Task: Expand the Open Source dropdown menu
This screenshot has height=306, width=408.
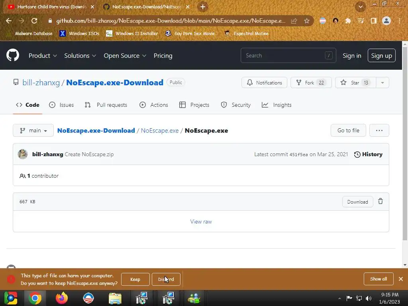Action: point(125,56)
